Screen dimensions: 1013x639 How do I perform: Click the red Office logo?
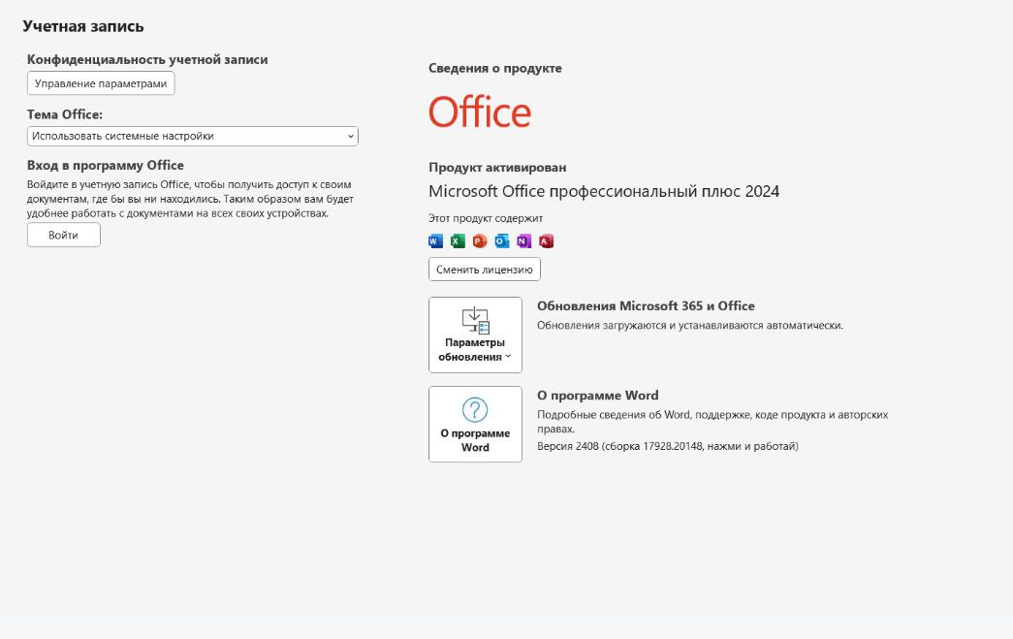pyautogui.click(x=480, y=112)
